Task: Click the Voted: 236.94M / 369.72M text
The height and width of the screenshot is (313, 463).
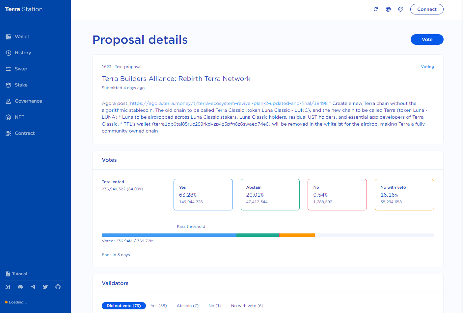Action: (x=128, y=241)
